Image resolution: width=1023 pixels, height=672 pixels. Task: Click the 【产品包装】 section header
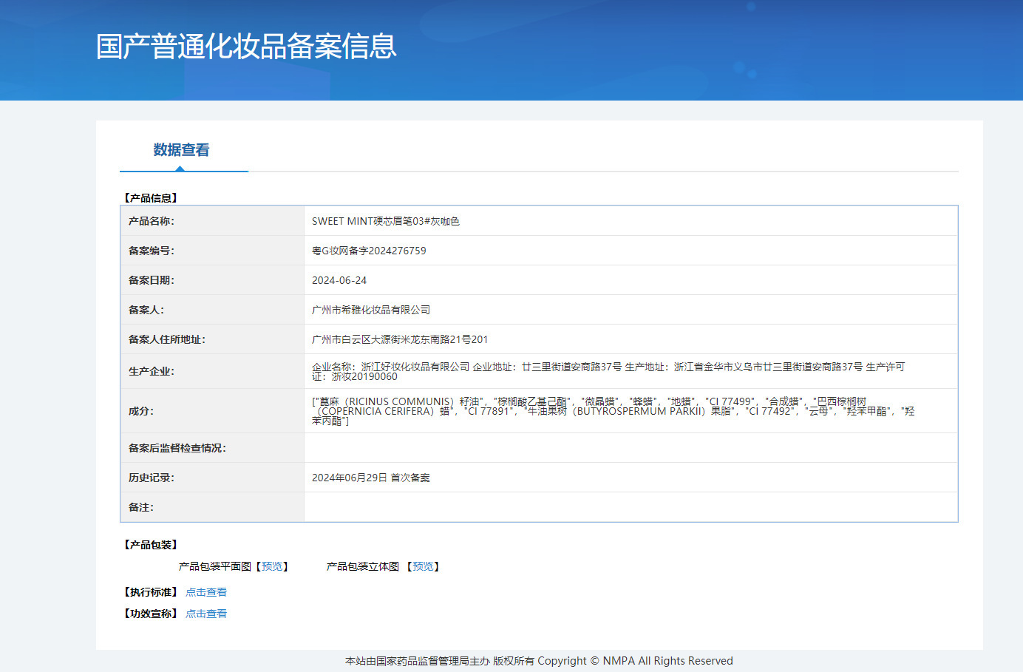coord(151,545)
